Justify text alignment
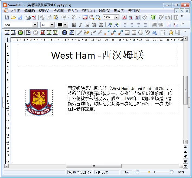 [145, 25]
